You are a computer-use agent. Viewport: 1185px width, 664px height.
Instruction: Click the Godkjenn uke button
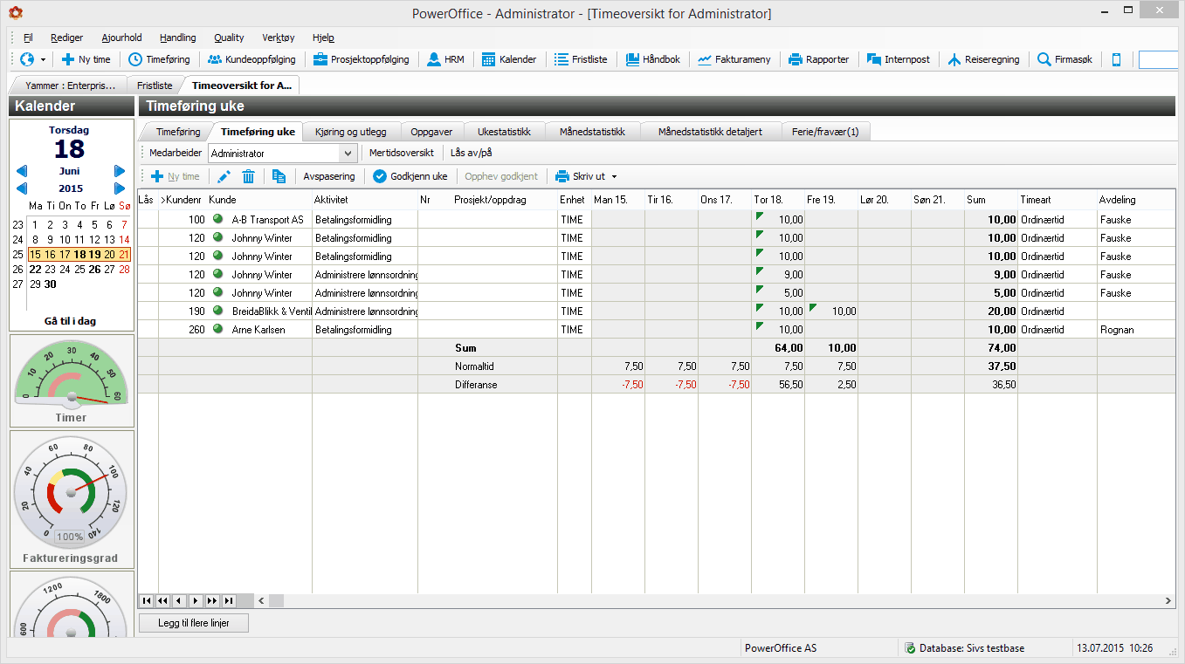tap(410, 176)
